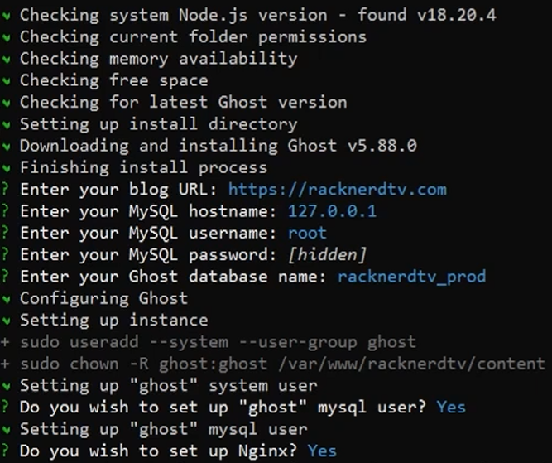
Task: Click the question mark beside blog URL prompt
Action: 5,190
